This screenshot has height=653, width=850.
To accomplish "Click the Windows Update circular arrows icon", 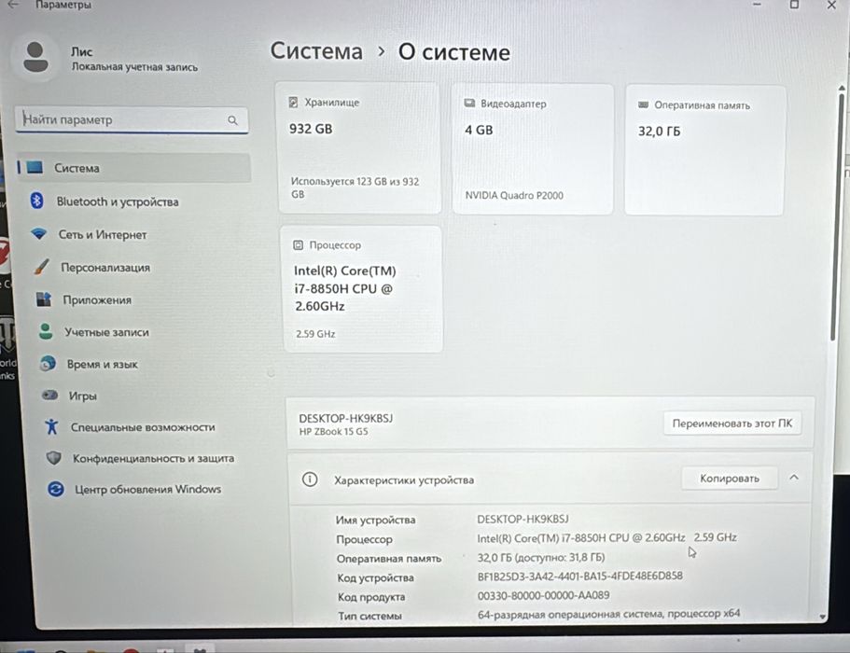I will (x=56, y=490).
